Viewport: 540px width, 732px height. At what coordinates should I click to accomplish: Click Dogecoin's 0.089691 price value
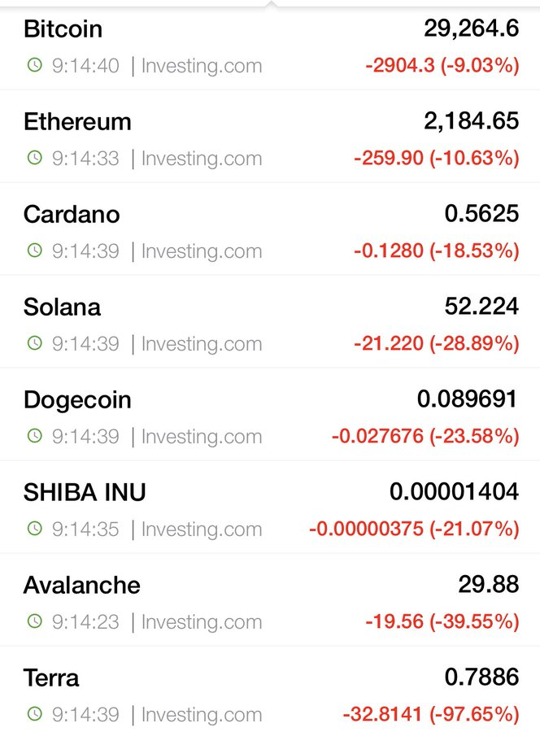(x=467, y=399)
